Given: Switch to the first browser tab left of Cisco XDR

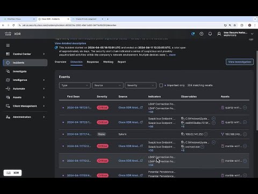Looking at the screenshot, I should [x=19, y=19].
